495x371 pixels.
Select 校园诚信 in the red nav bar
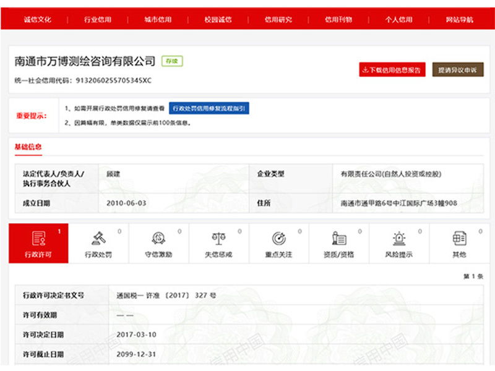tap(218, 20)
